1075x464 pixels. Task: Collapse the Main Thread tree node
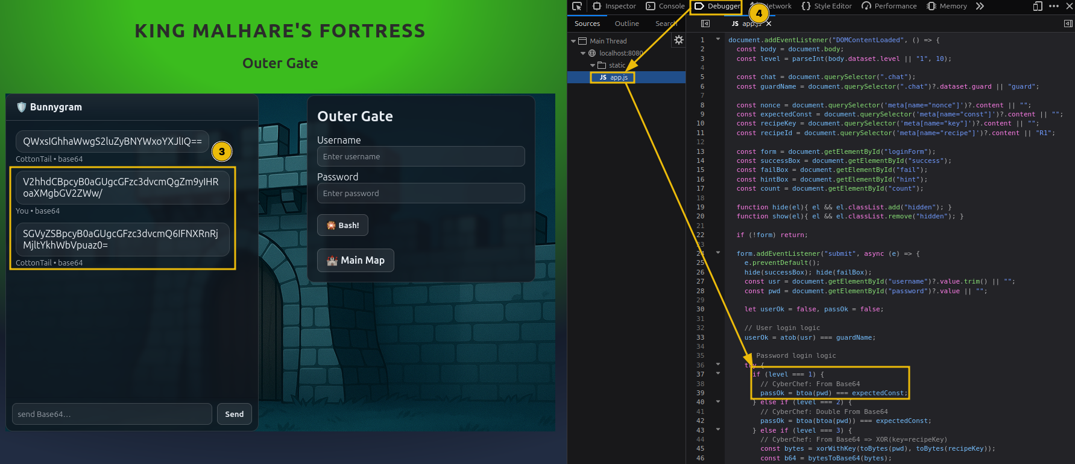pyautogui.click(x=573, y=41)
